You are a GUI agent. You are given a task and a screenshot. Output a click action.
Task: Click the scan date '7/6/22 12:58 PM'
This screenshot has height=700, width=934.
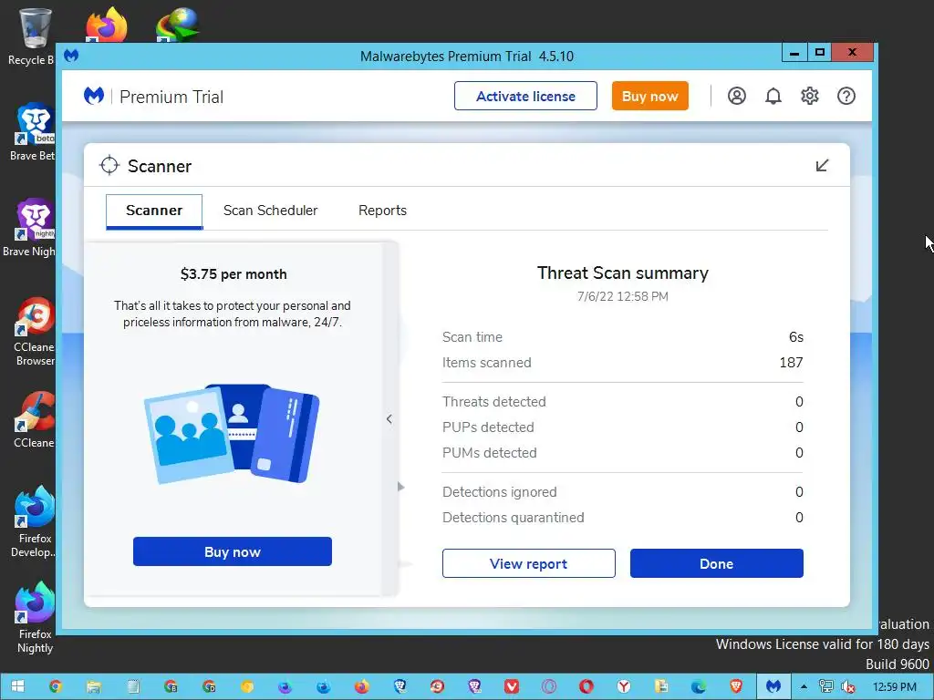[622, 296]
